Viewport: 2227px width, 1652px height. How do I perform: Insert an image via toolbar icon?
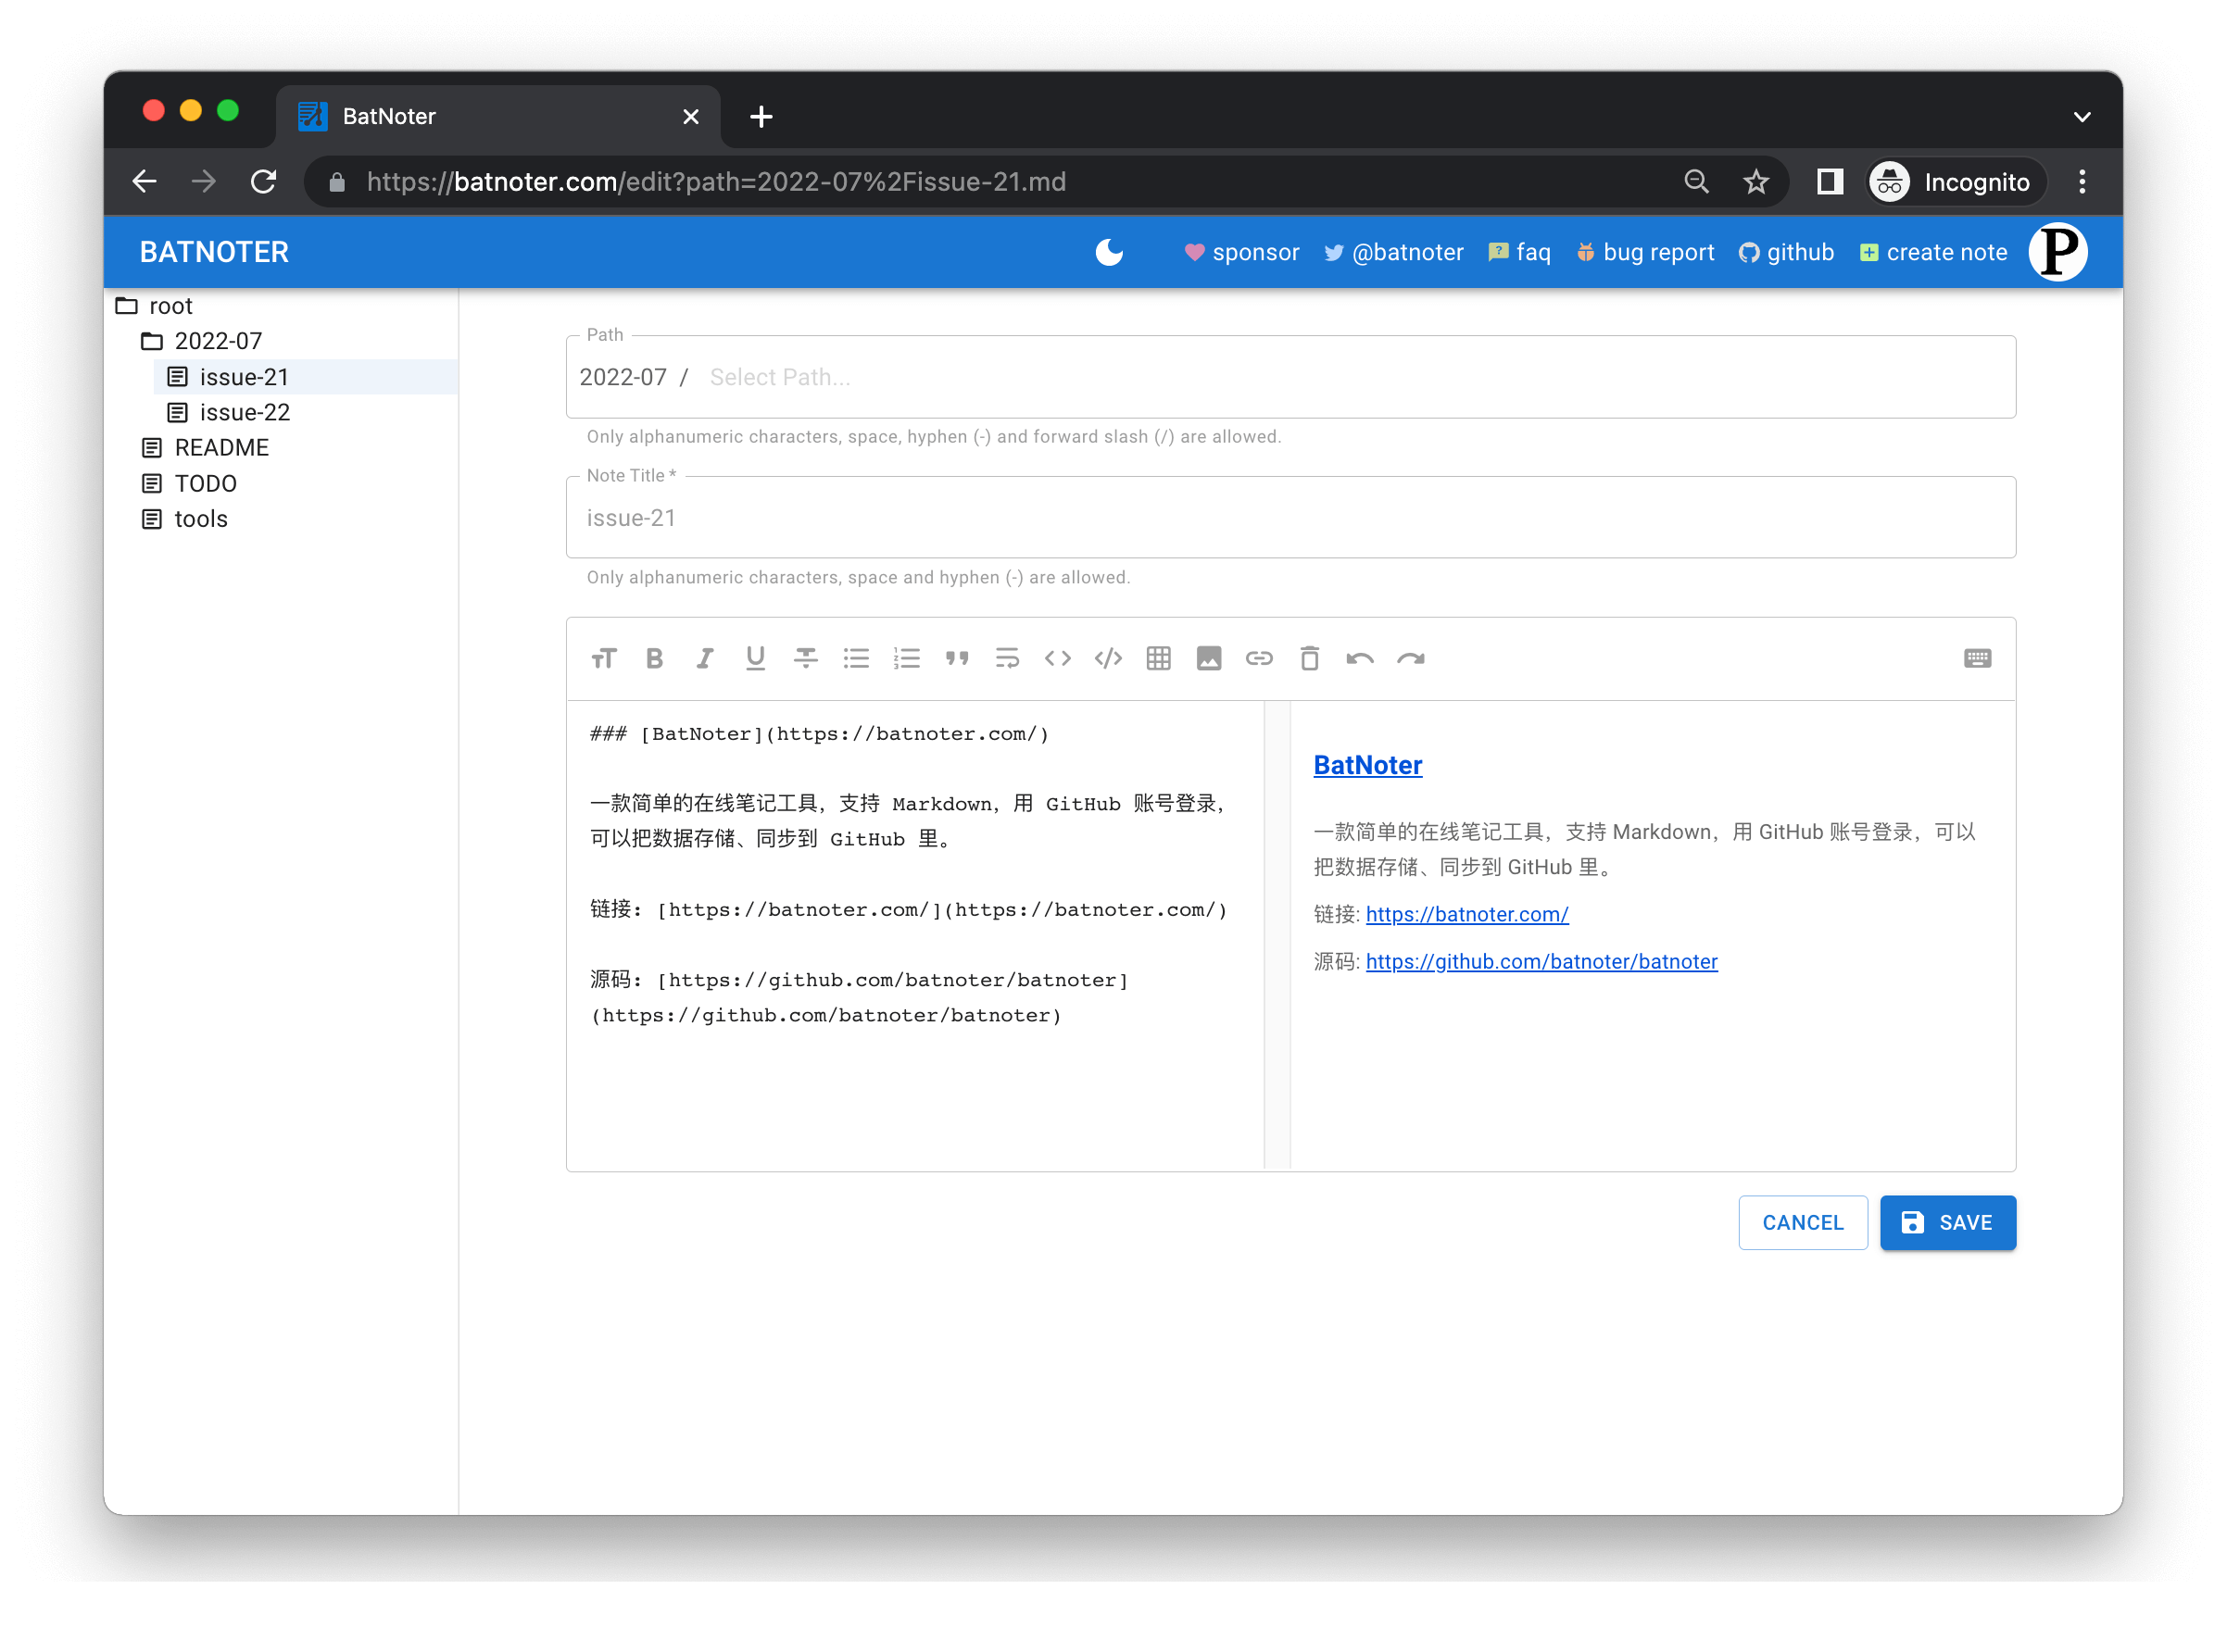point(1209,658)
